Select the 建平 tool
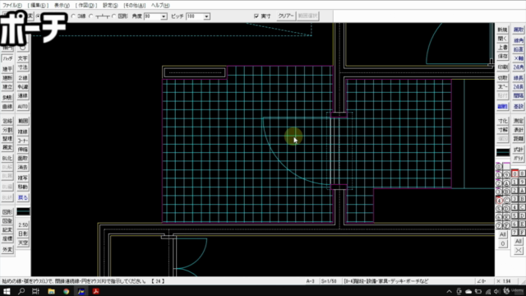 tap(7, 69)
